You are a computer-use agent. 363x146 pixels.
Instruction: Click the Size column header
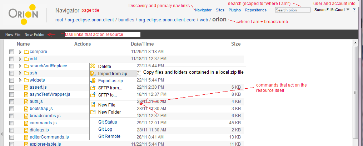tap(236, 44)
